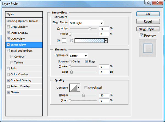Select the Gradient Overlay style label

[21, 80]
